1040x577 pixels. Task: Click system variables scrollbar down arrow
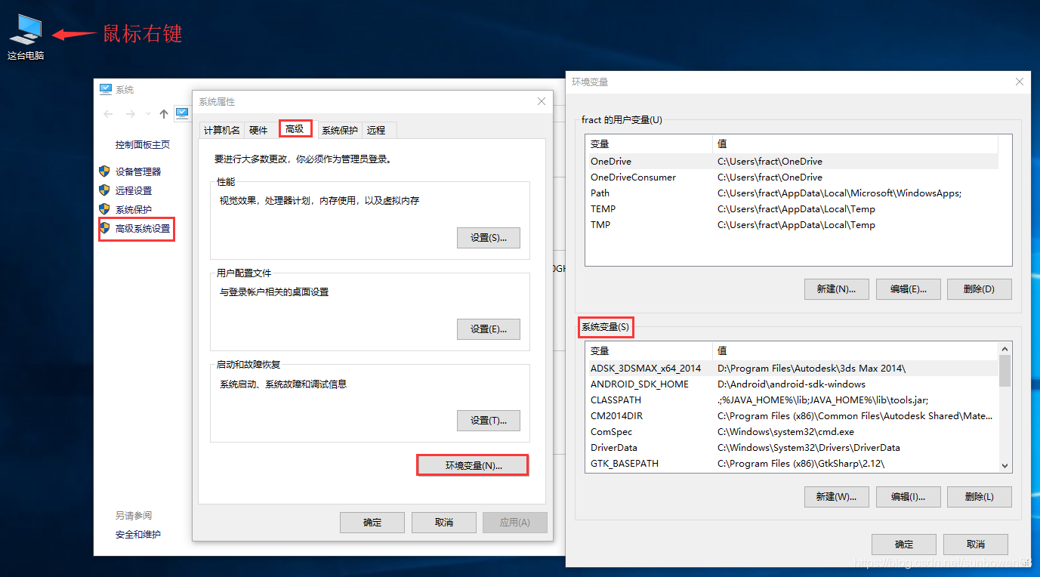click(x=1005, y=466)
